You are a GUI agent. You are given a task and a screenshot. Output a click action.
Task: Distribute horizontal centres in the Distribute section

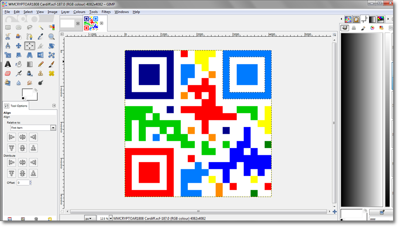(23, 162)
